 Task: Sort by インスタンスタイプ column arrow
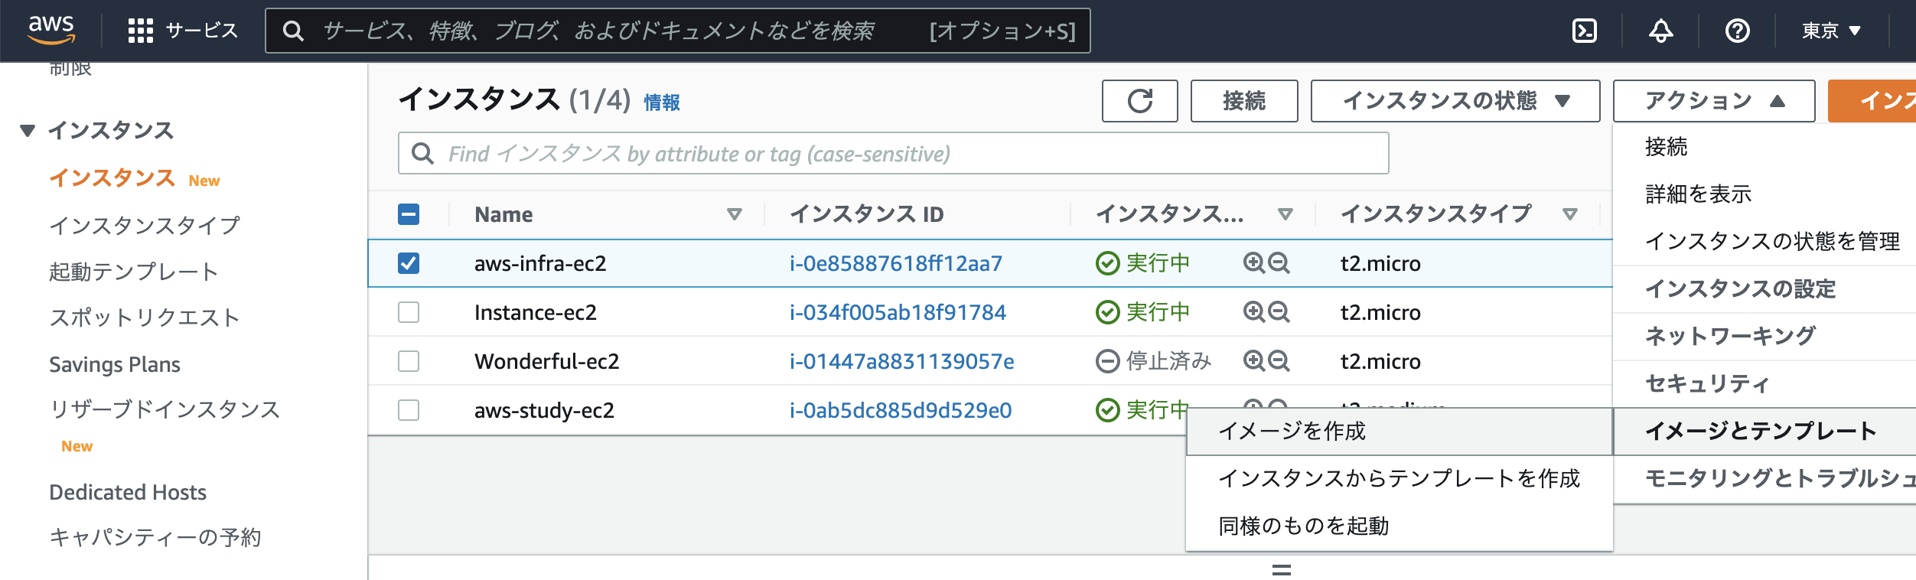(x=1570, y=214)
